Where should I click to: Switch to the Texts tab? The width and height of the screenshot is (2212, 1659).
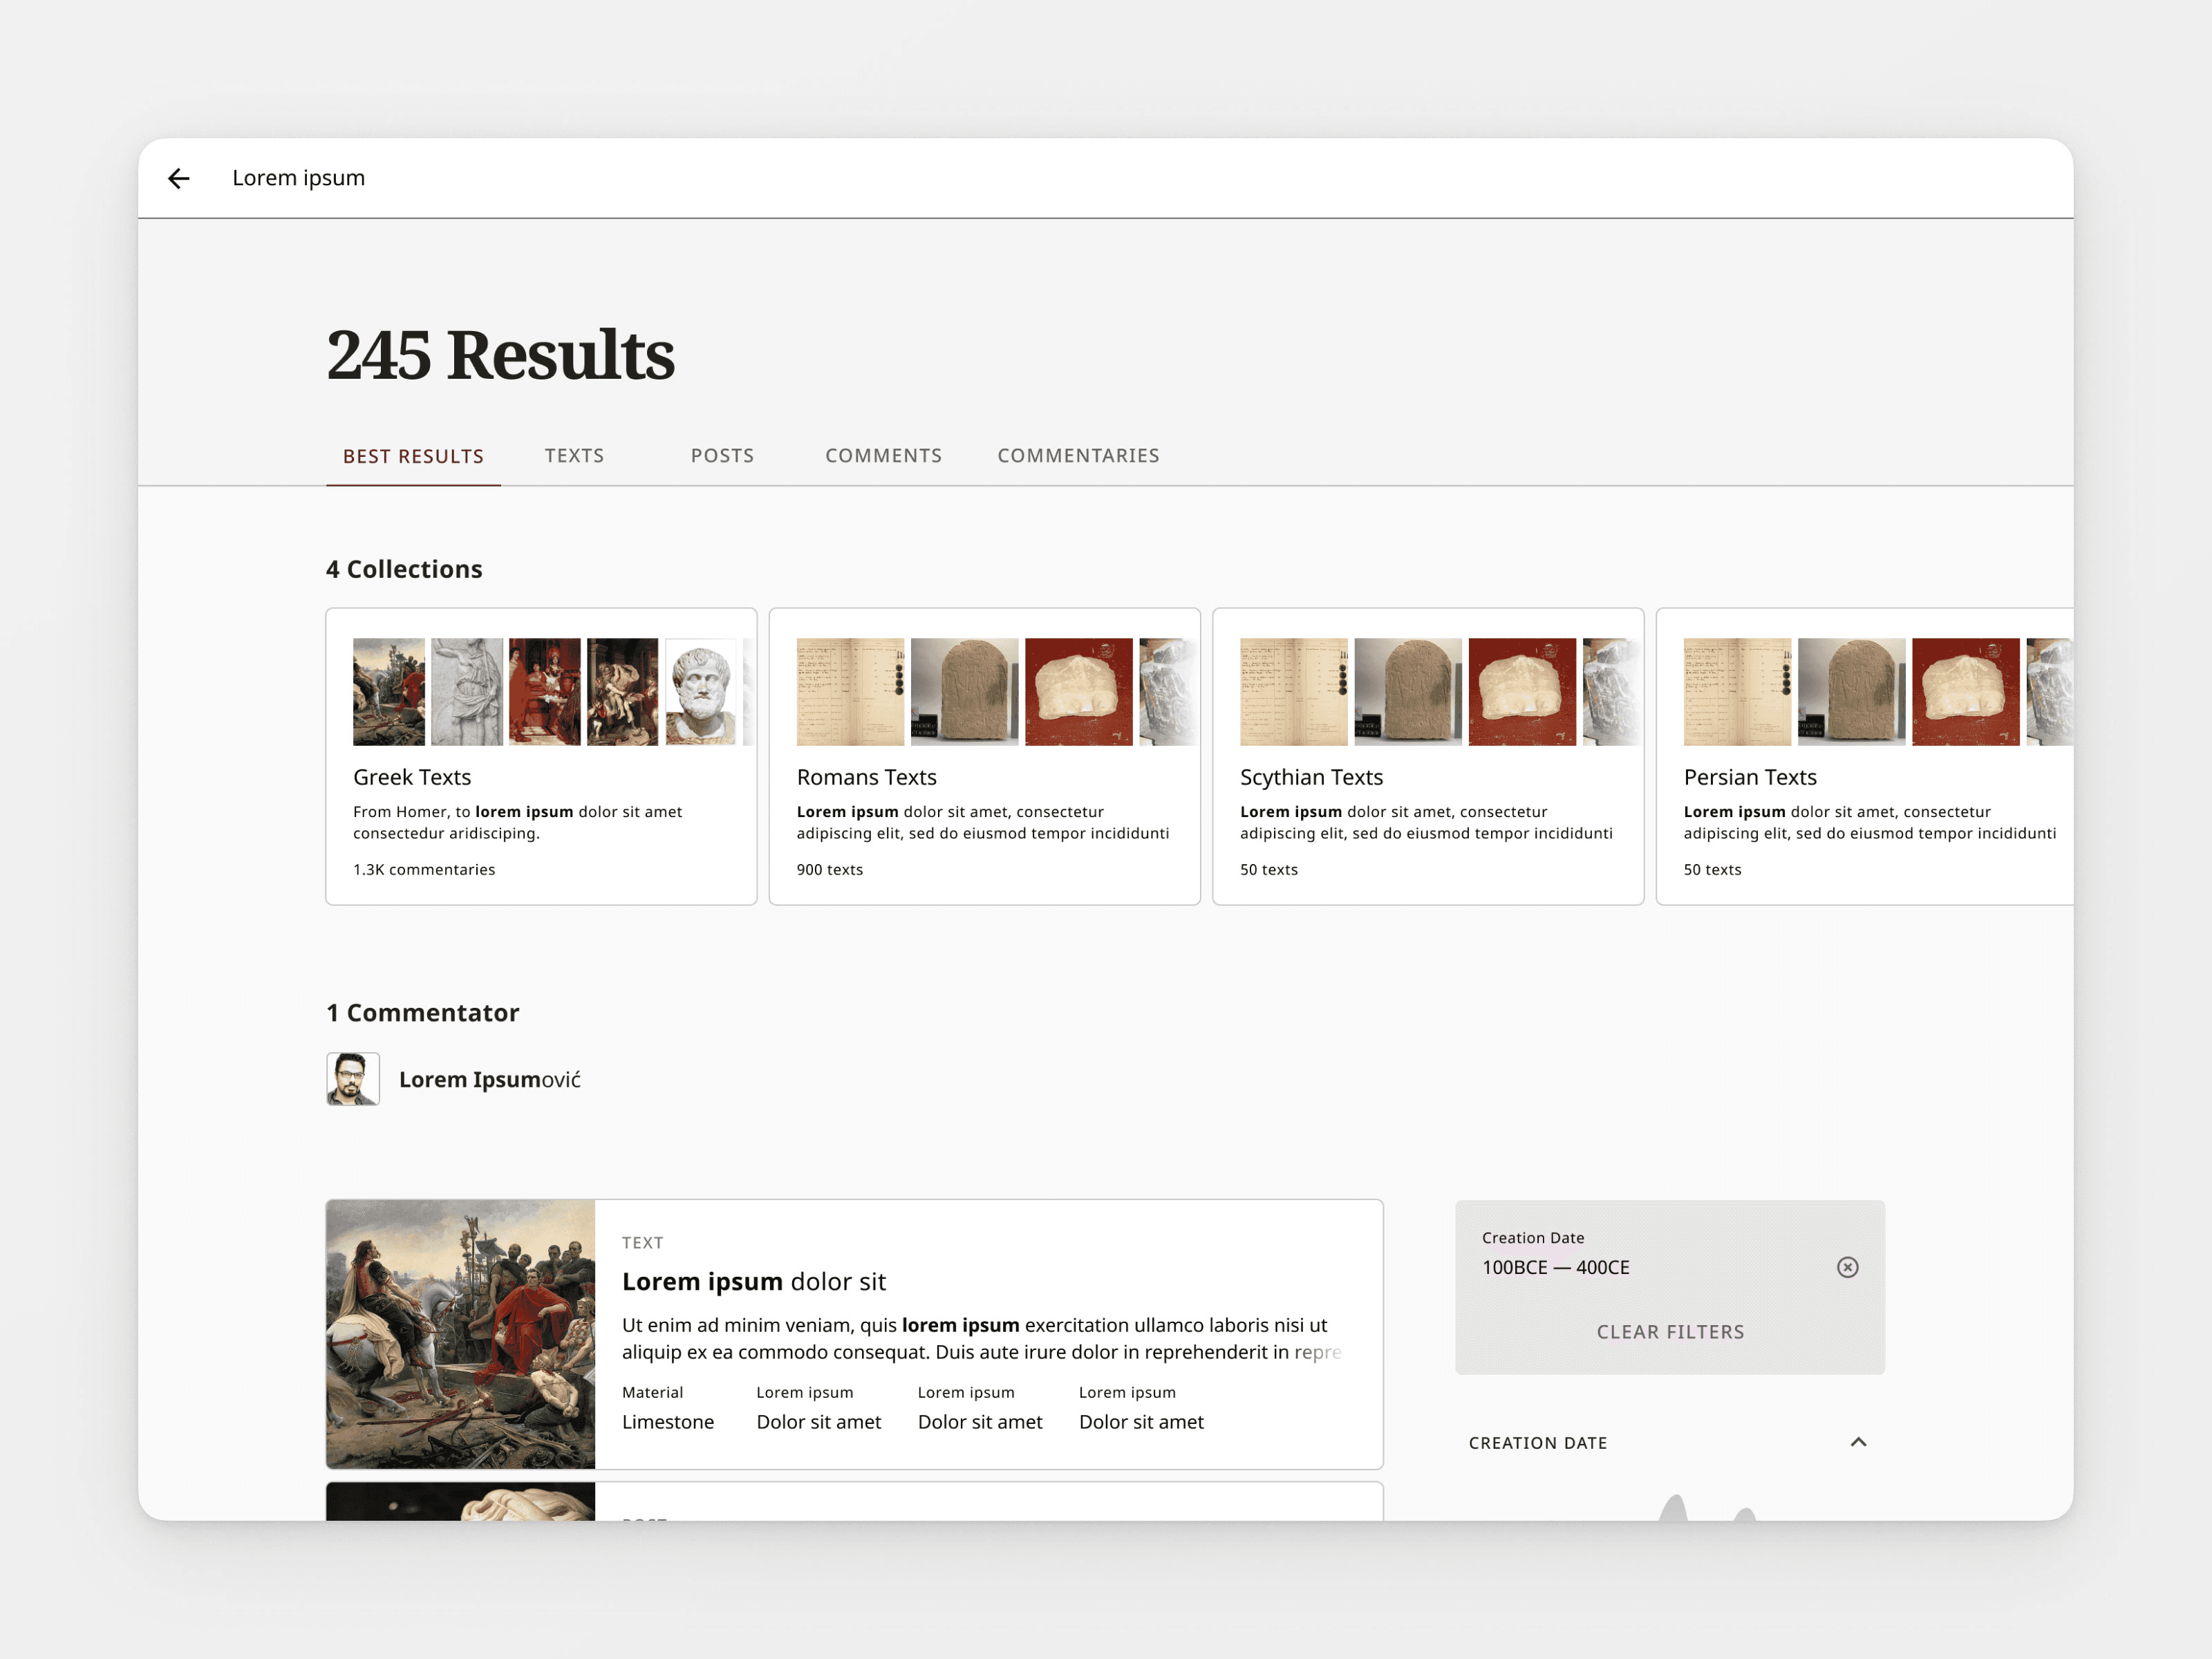(x=574, y=456)
